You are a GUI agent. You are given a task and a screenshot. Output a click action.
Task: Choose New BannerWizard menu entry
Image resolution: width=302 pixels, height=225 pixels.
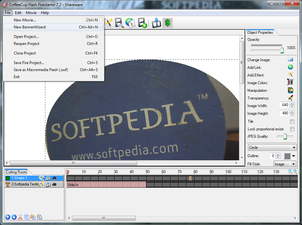click(x=54, y=27)
